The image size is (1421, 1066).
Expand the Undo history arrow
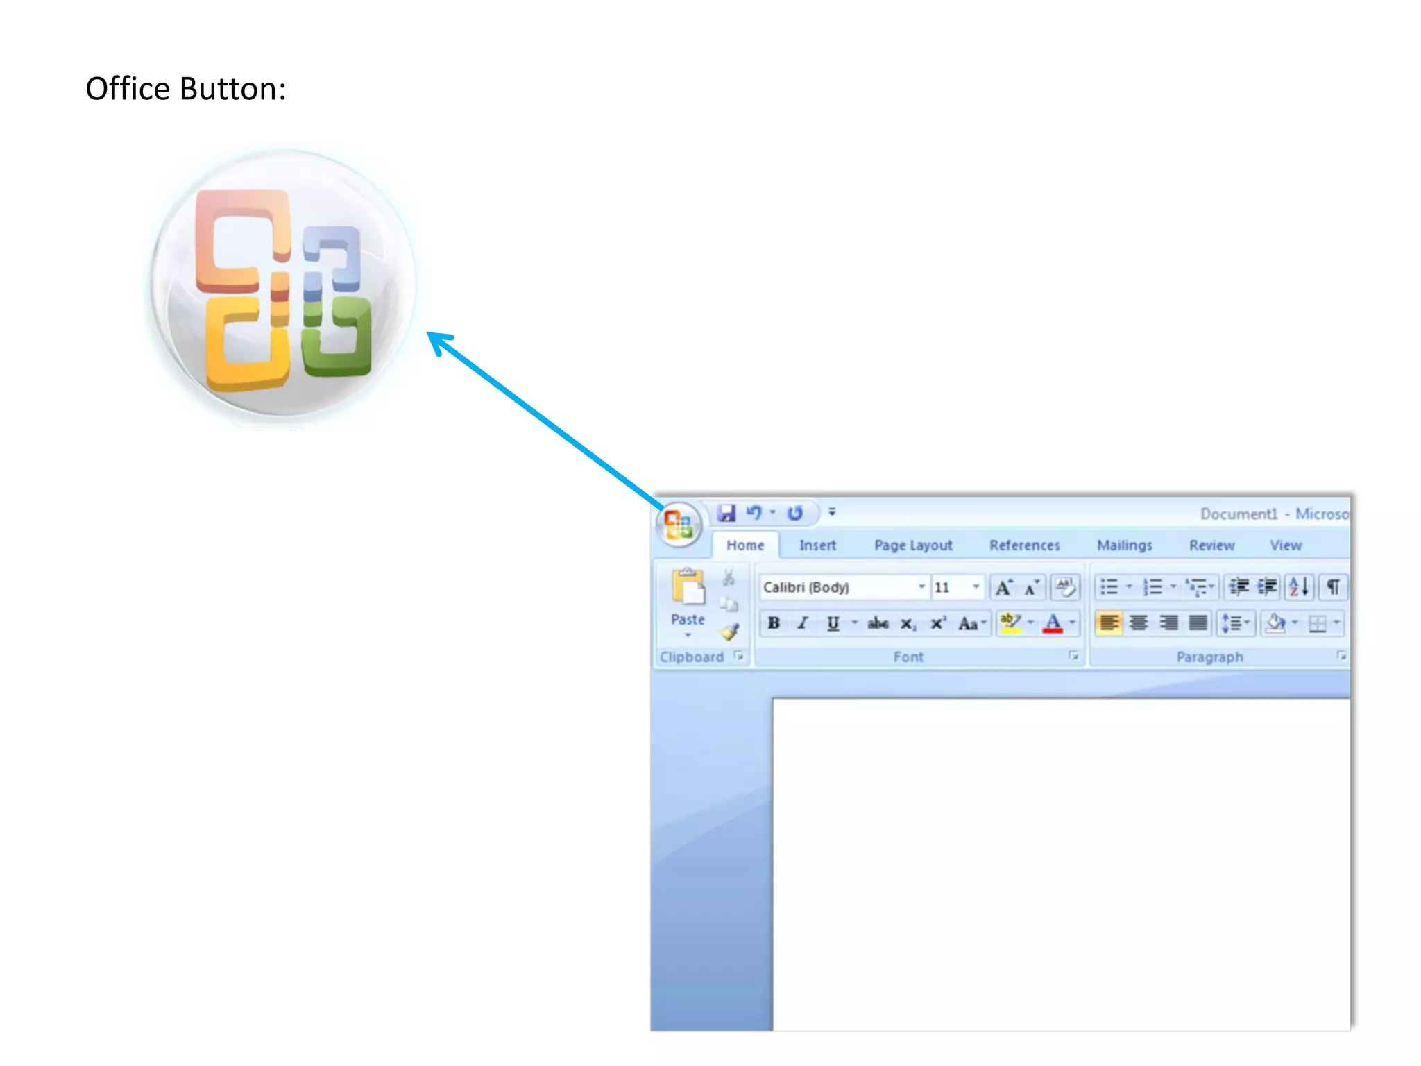(x=773, y=512)
